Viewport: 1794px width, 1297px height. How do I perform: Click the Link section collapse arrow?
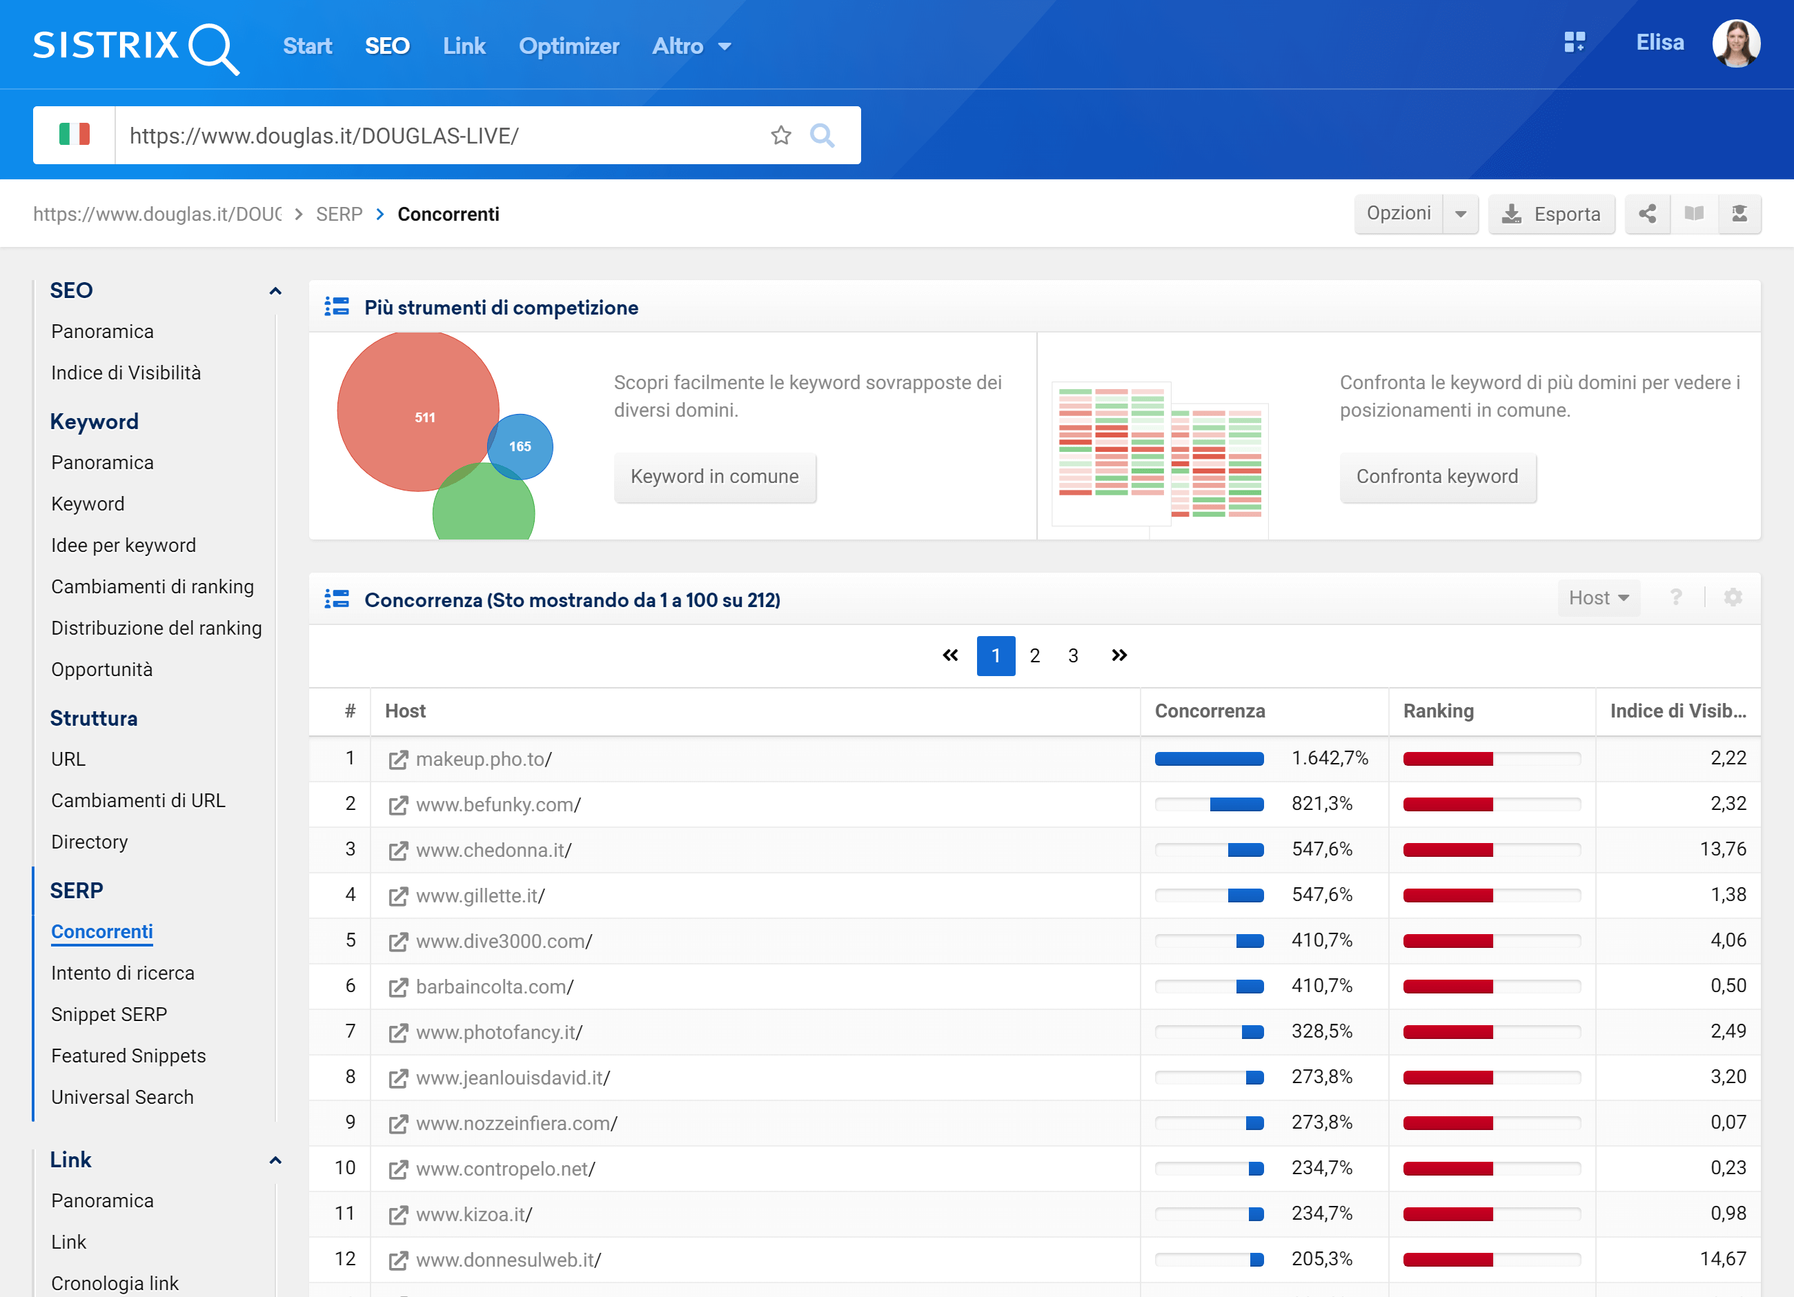tap(273, 1159)
